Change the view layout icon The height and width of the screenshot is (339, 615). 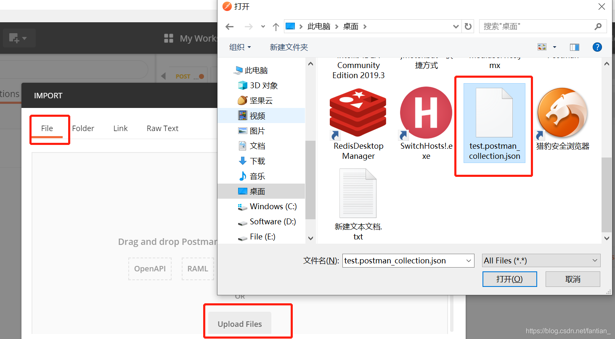[542, 47]
